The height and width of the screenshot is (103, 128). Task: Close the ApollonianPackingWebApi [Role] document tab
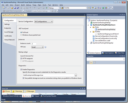(x=26, y=15)
